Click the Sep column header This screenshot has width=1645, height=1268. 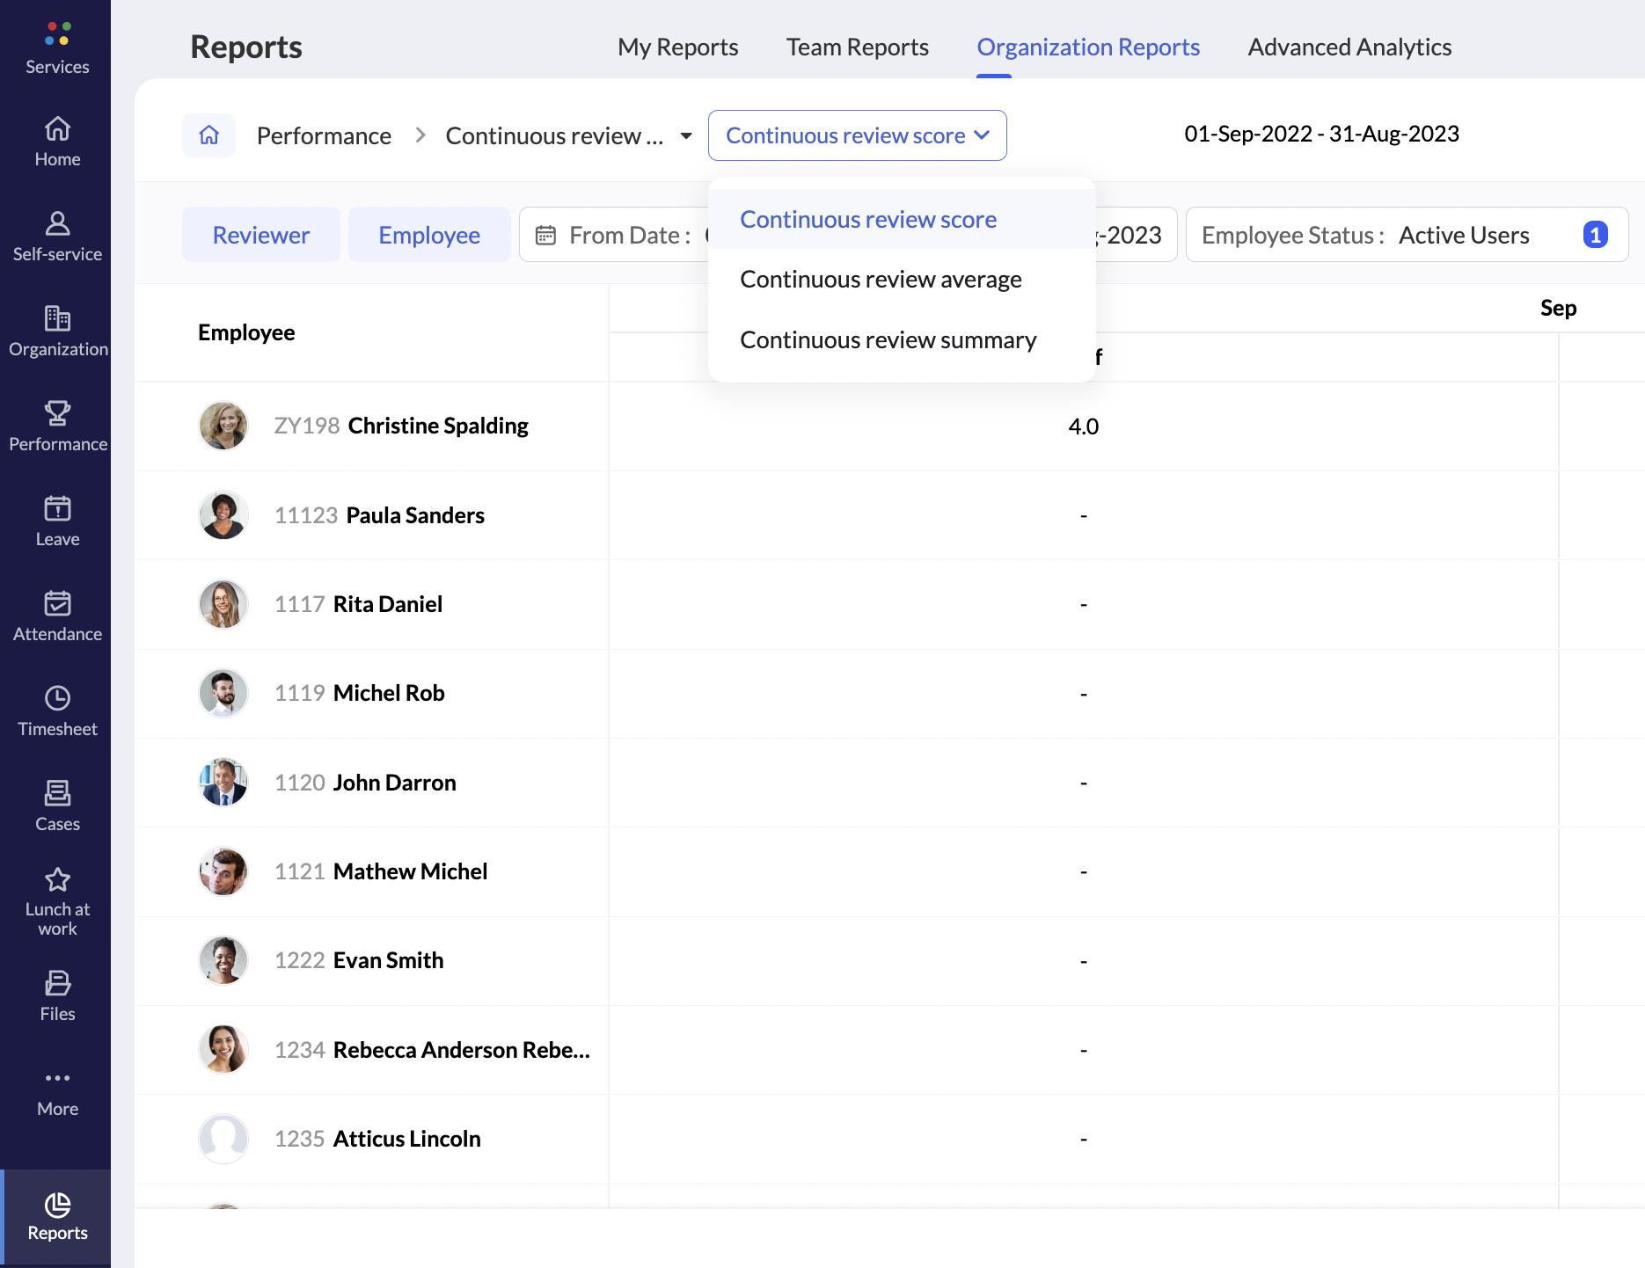tap(1558, 308)
